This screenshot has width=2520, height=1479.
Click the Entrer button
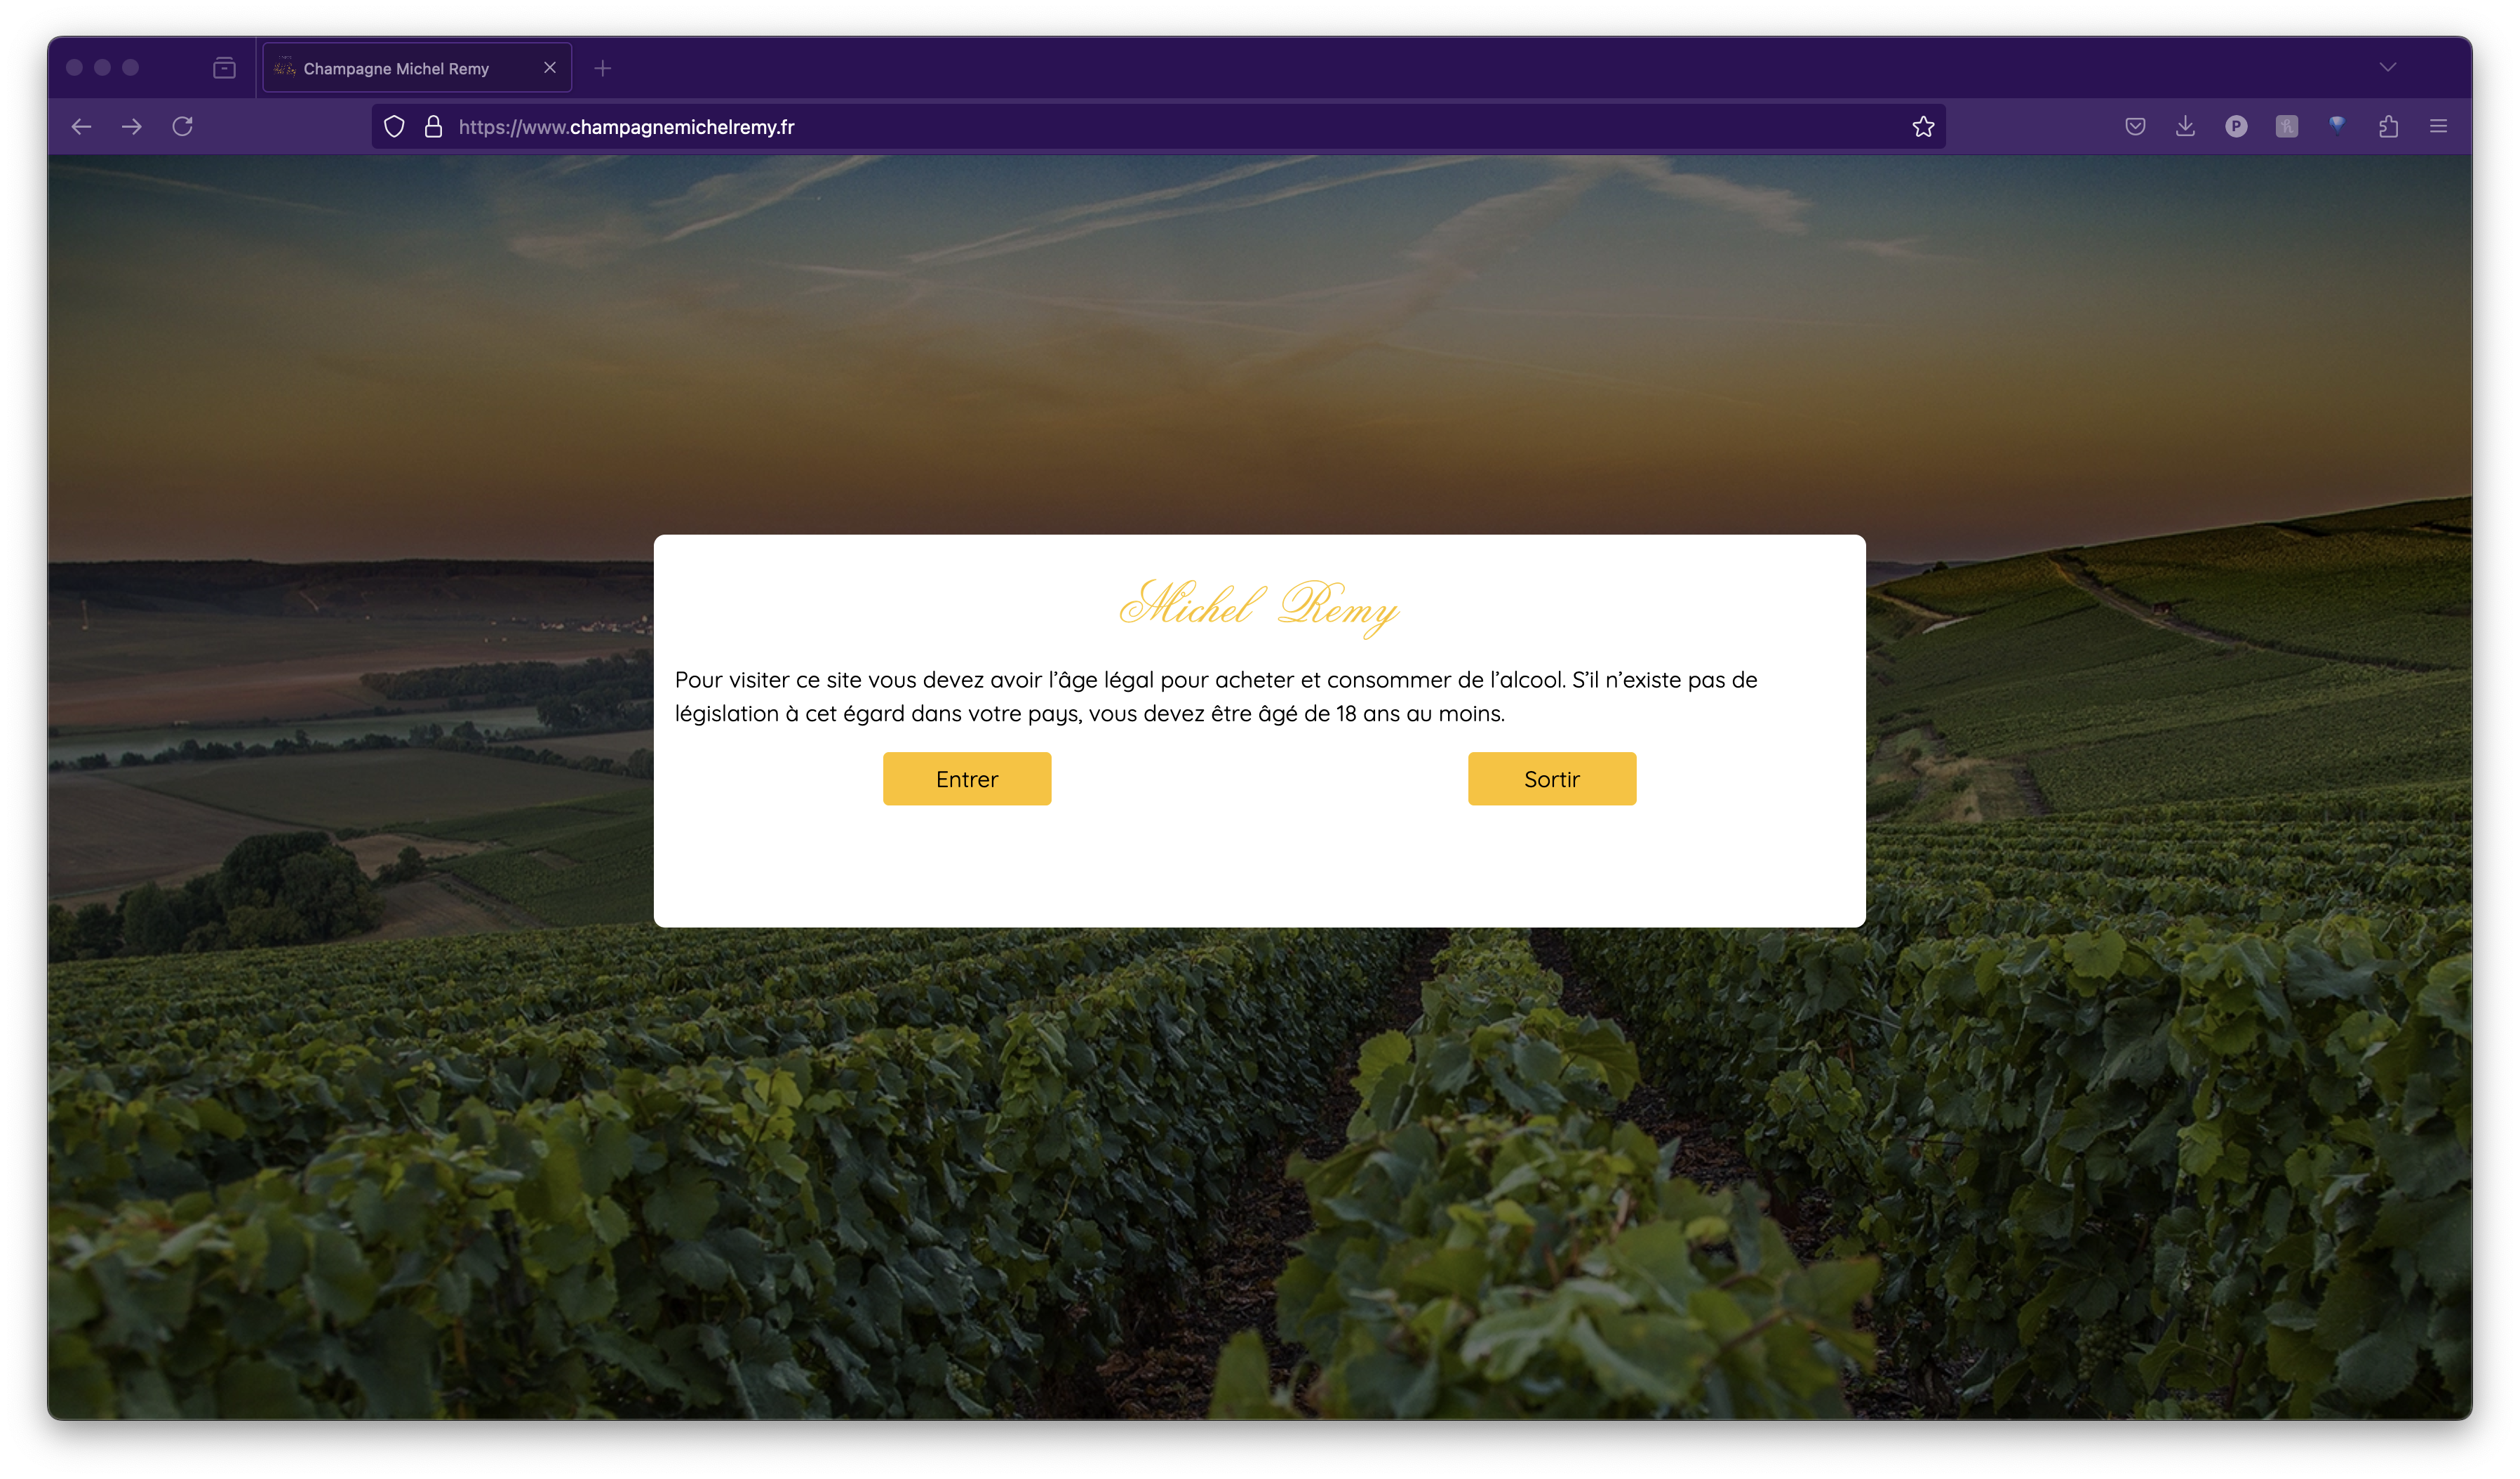pyautogui.click(x=967, y=779)
